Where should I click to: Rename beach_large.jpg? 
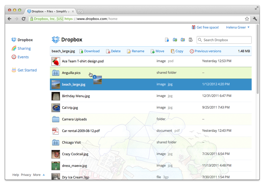pyautogui.click(x=136, y=51)
